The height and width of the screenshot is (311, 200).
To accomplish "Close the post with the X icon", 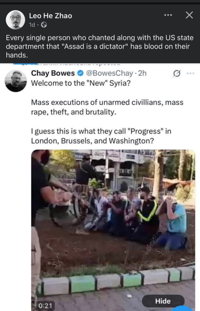I will [x=189, y=15].
